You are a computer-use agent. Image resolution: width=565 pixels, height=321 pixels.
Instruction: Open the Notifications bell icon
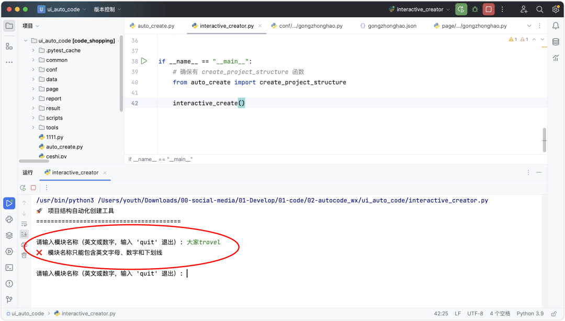coord(556,26)
